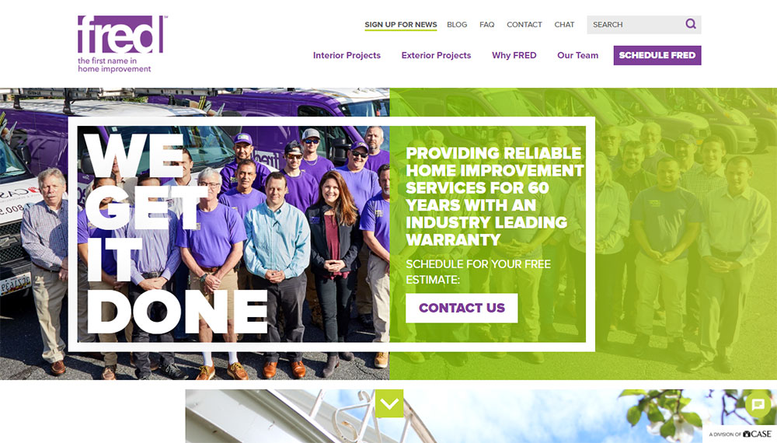Click the SIGN UP FOR NEWS link

coord(401,25)
